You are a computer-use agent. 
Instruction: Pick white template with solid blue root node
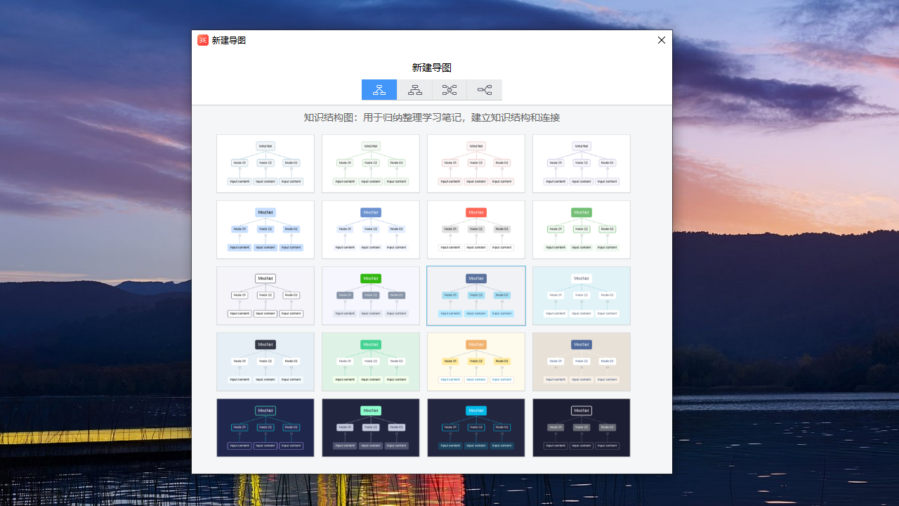pos(371,230)
